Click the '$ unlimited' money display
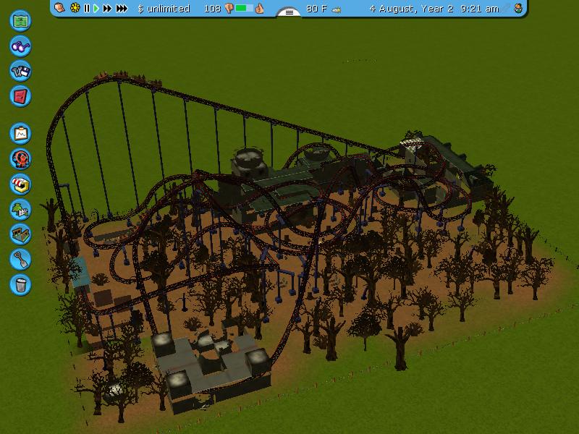 [x=164, y=9]
